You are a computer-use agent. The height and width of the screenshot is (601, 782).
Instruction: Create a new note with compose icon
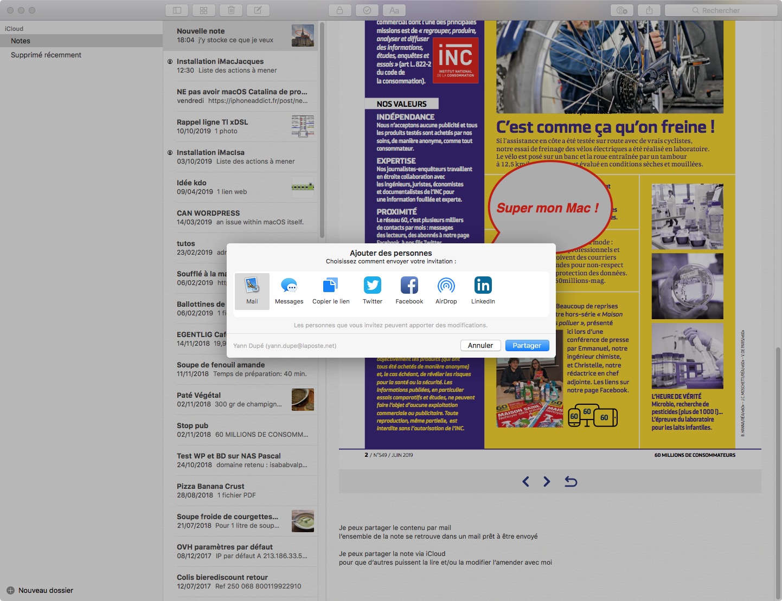click(x=258, y=10)
